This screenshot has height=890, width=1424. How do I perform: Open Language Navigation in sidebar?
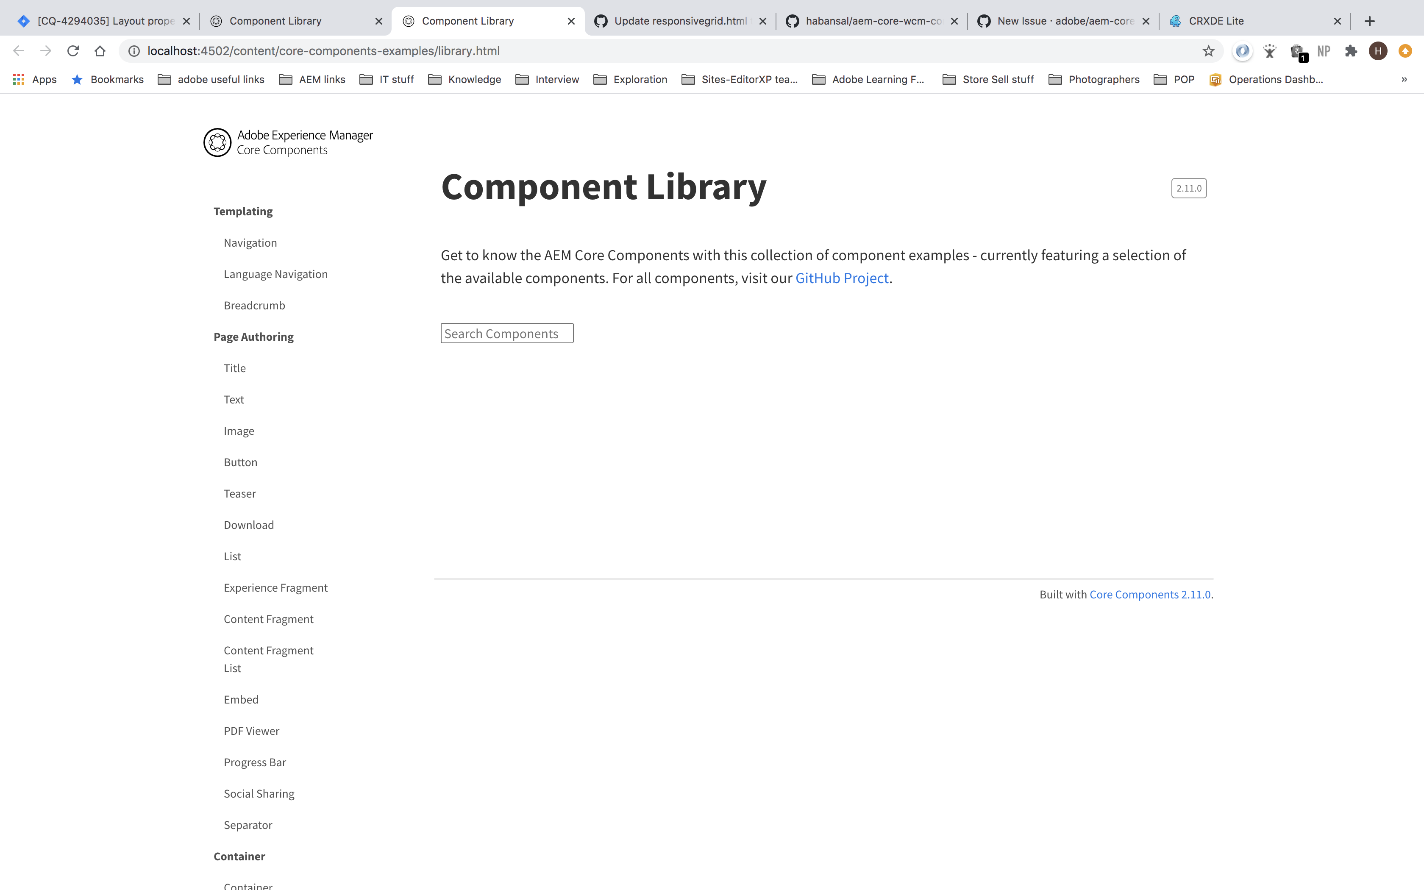tap(275, 274)
